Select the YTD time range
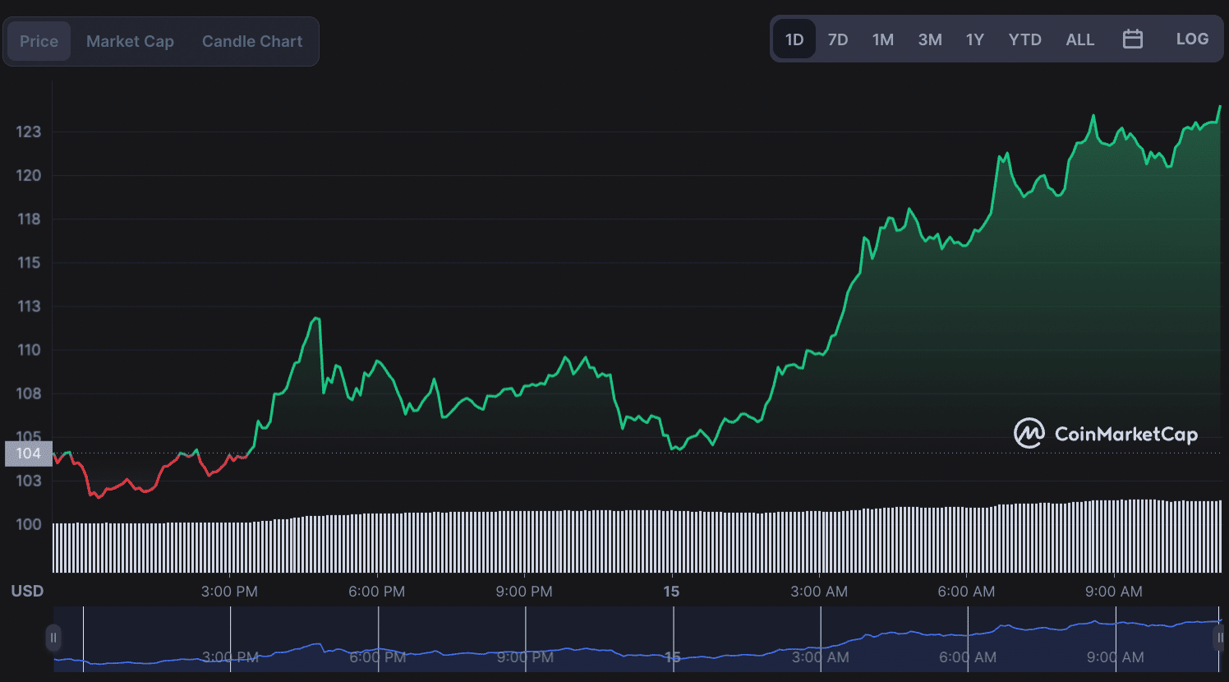This screenshot has height=682, width=1229. [1025, 39]
